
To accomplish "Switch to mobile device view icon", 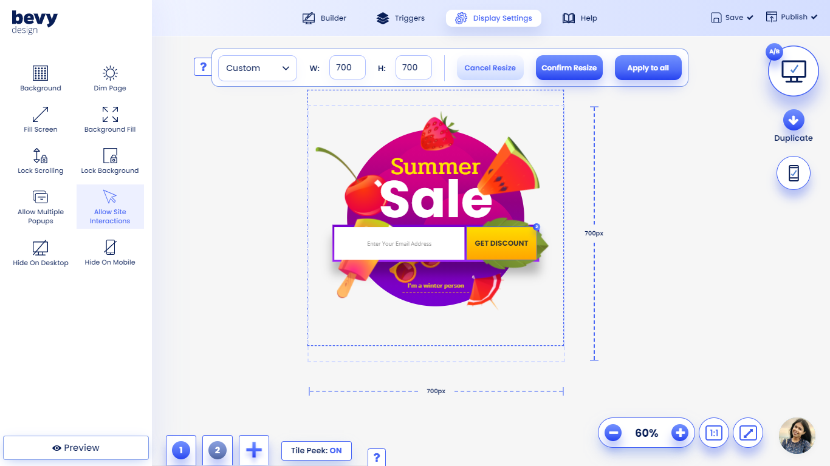I will click(x=794, y=173).
